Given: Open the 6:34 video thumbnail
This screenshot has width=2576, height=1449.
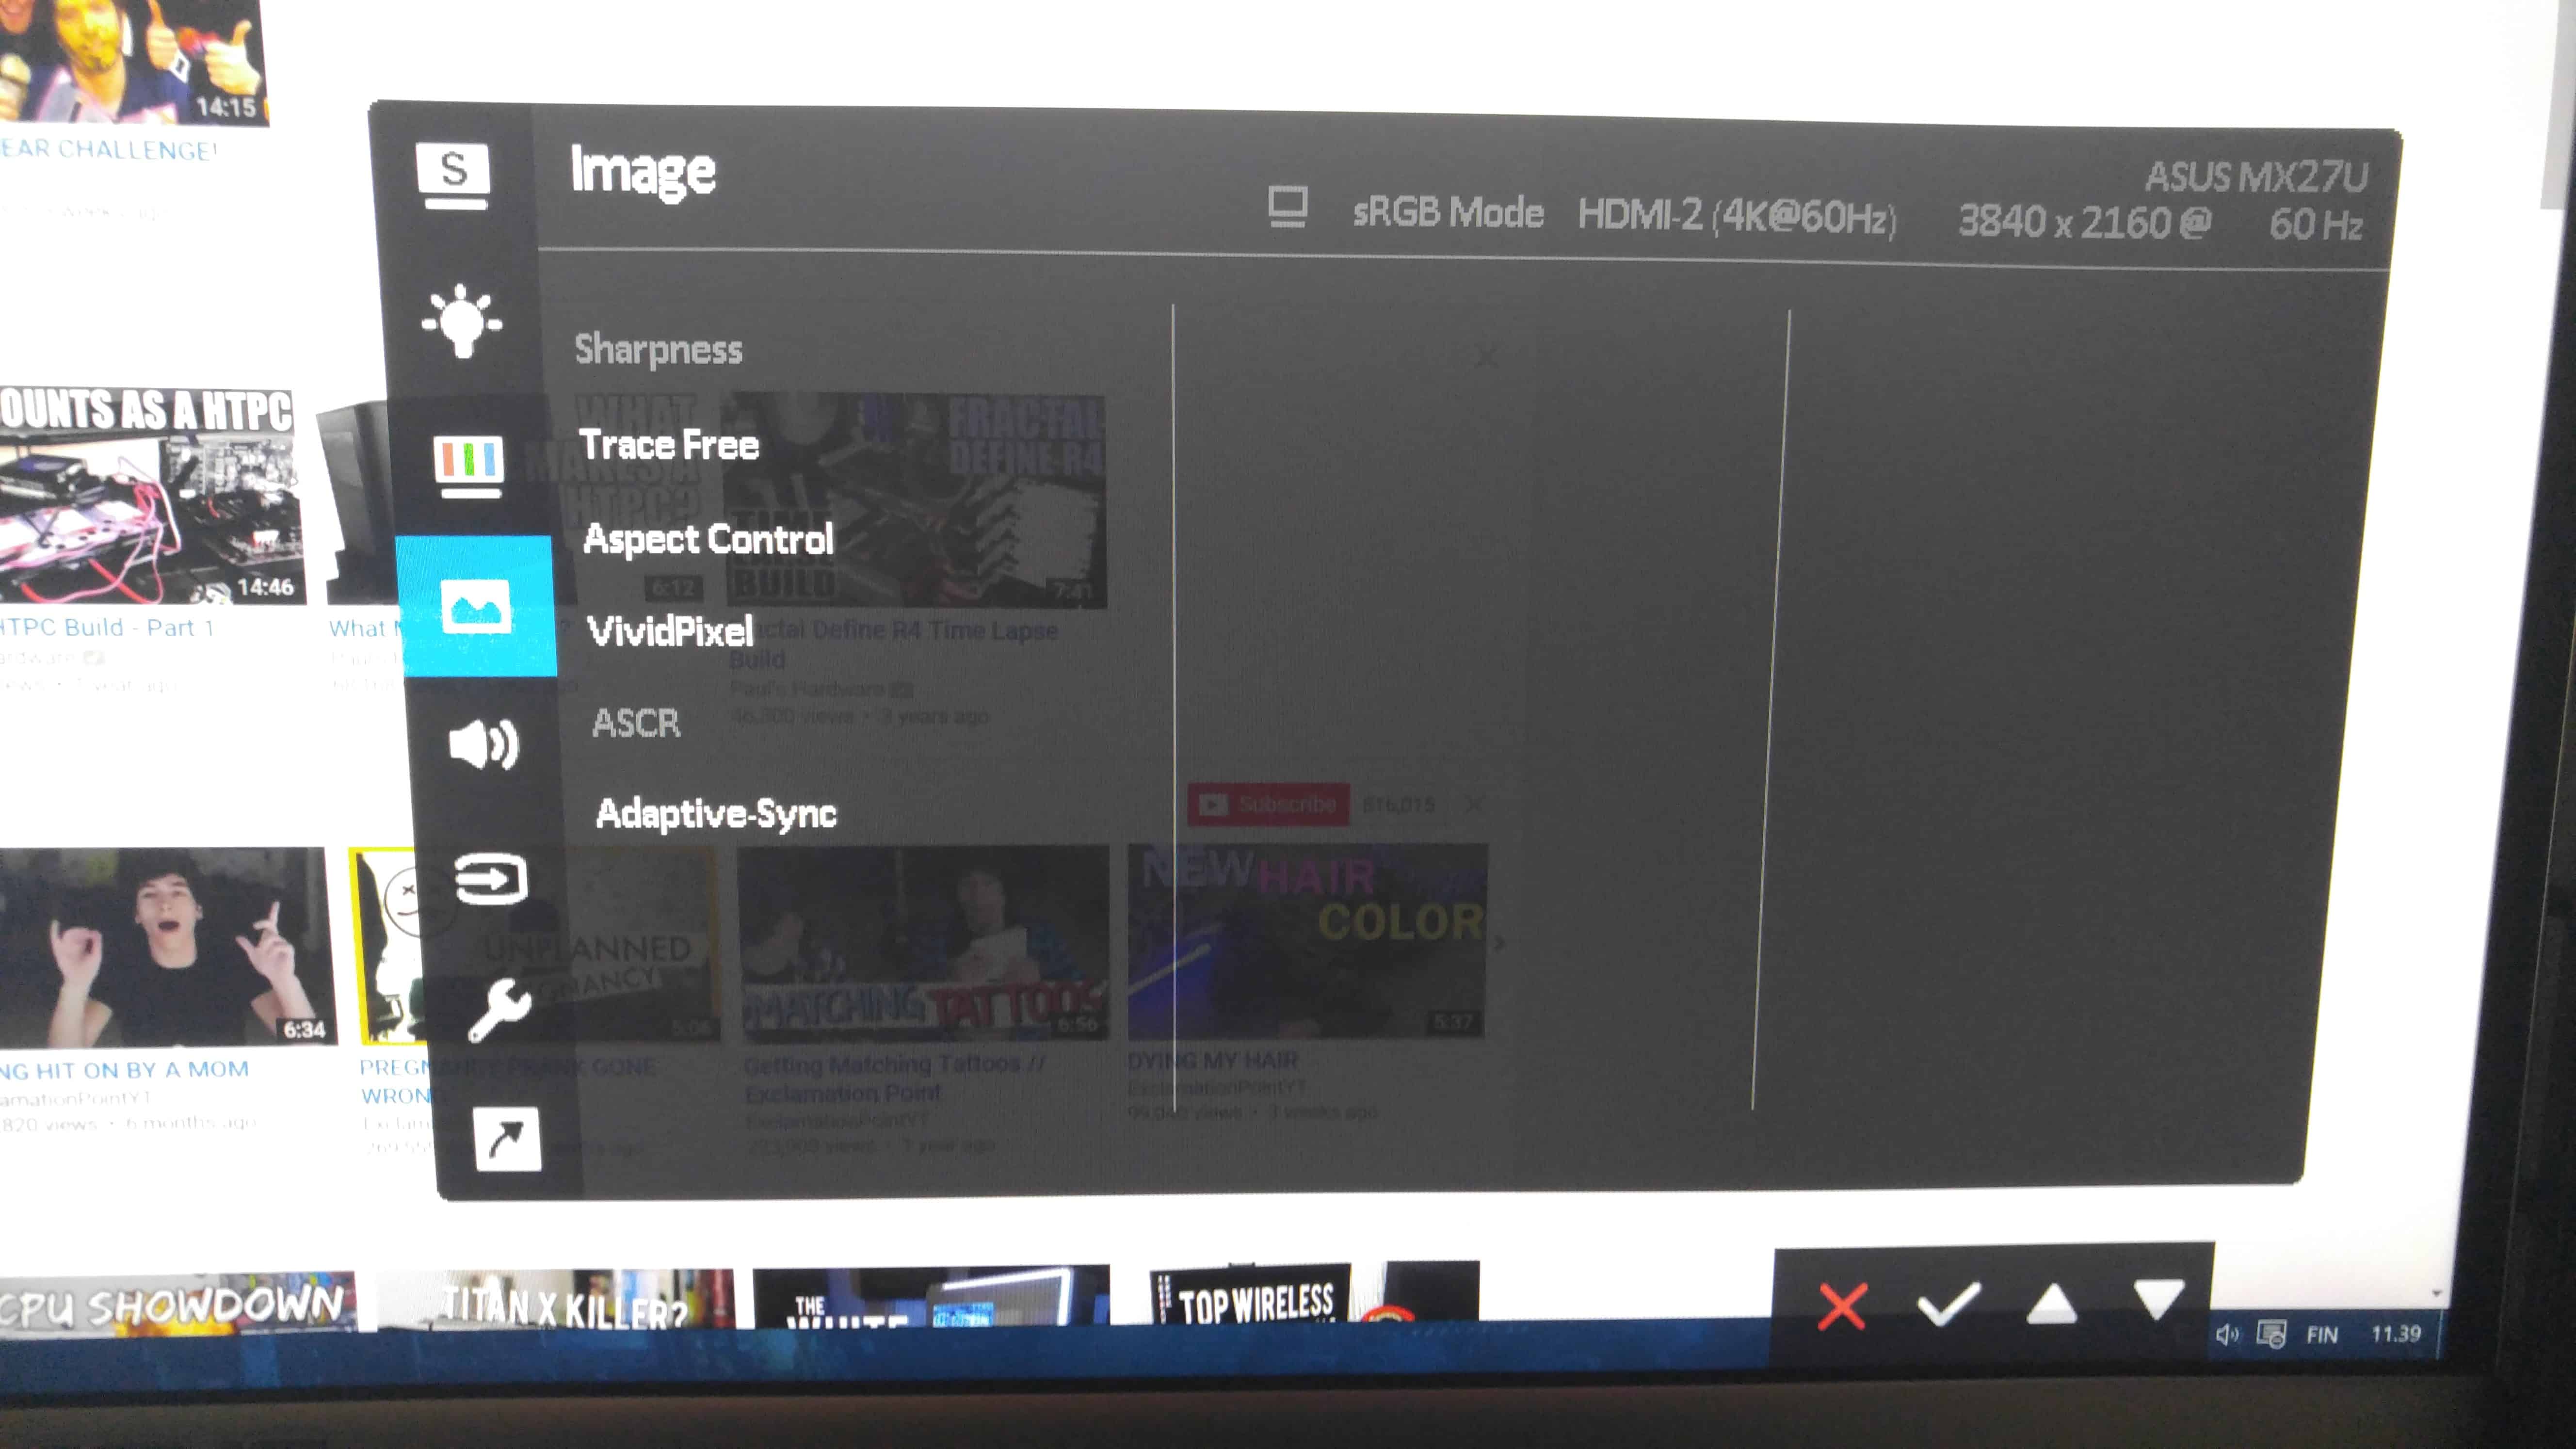Looking at the screenshot, I should pyautogui.click(x=165, y=945).
